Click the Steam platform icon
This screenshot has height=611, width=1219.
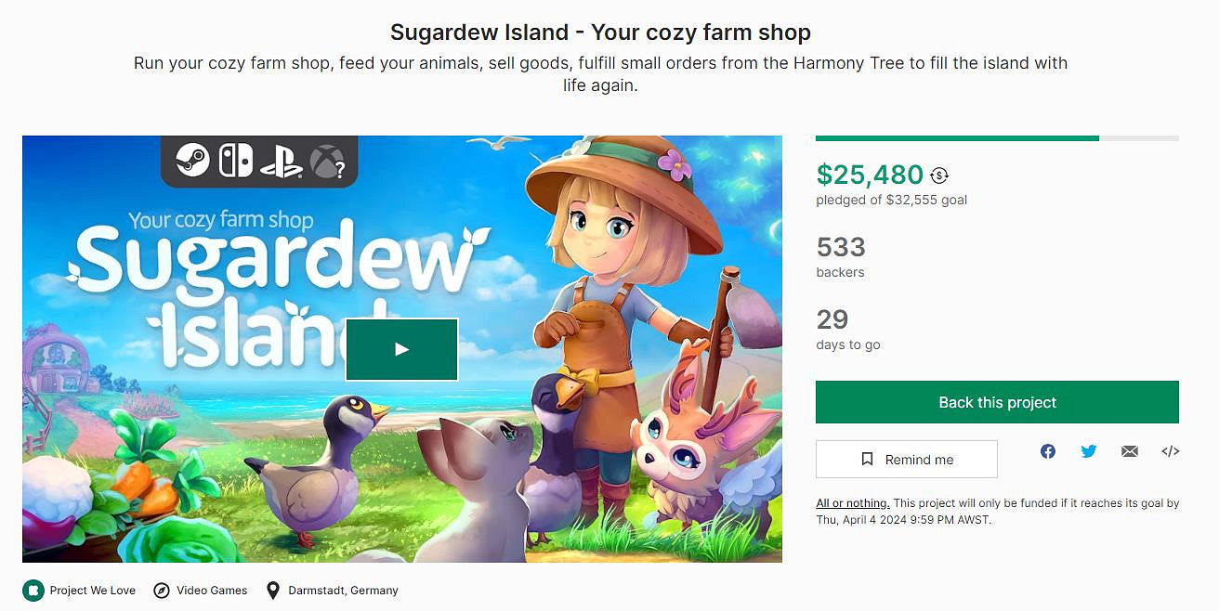[192, 160]
